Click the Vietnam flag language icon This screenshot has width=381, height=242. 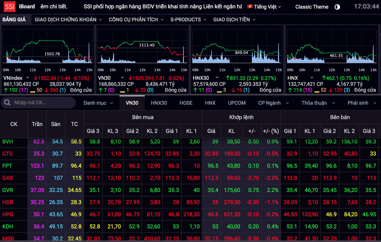click(249, 7)
